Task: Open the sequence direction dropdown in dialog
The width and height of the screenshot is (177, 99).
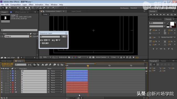Action: coord(47,40)
